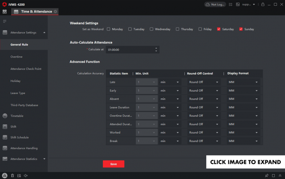Image resolution: width=285 pixels, height=179 pixels.
Task: Click the Statistic Item column header
Action: (x=119, y=73)
